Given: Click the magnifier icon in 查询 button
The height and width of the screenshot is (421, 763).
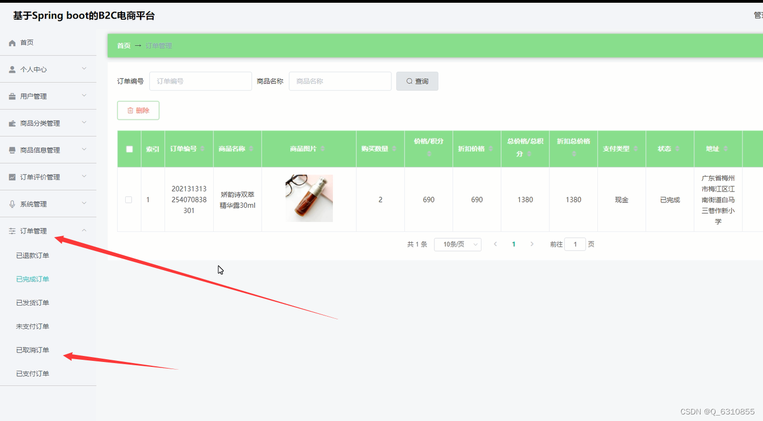Looking at the screenshot, I should [x=409, y=81].
